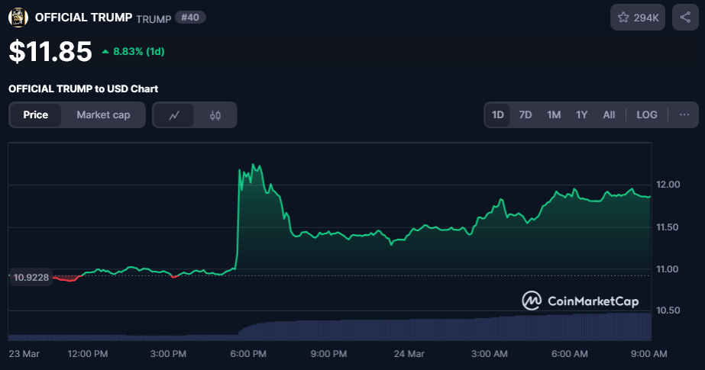Screen dimensions: 705x370
Task: Click the 9:00 AM time axis label
Action: coord(648,354)
